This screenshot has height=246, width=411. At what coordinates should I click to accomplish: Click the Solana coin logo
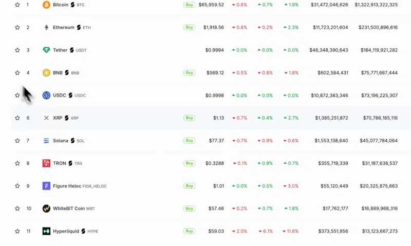pyautogui.click(x=46, y=141)
